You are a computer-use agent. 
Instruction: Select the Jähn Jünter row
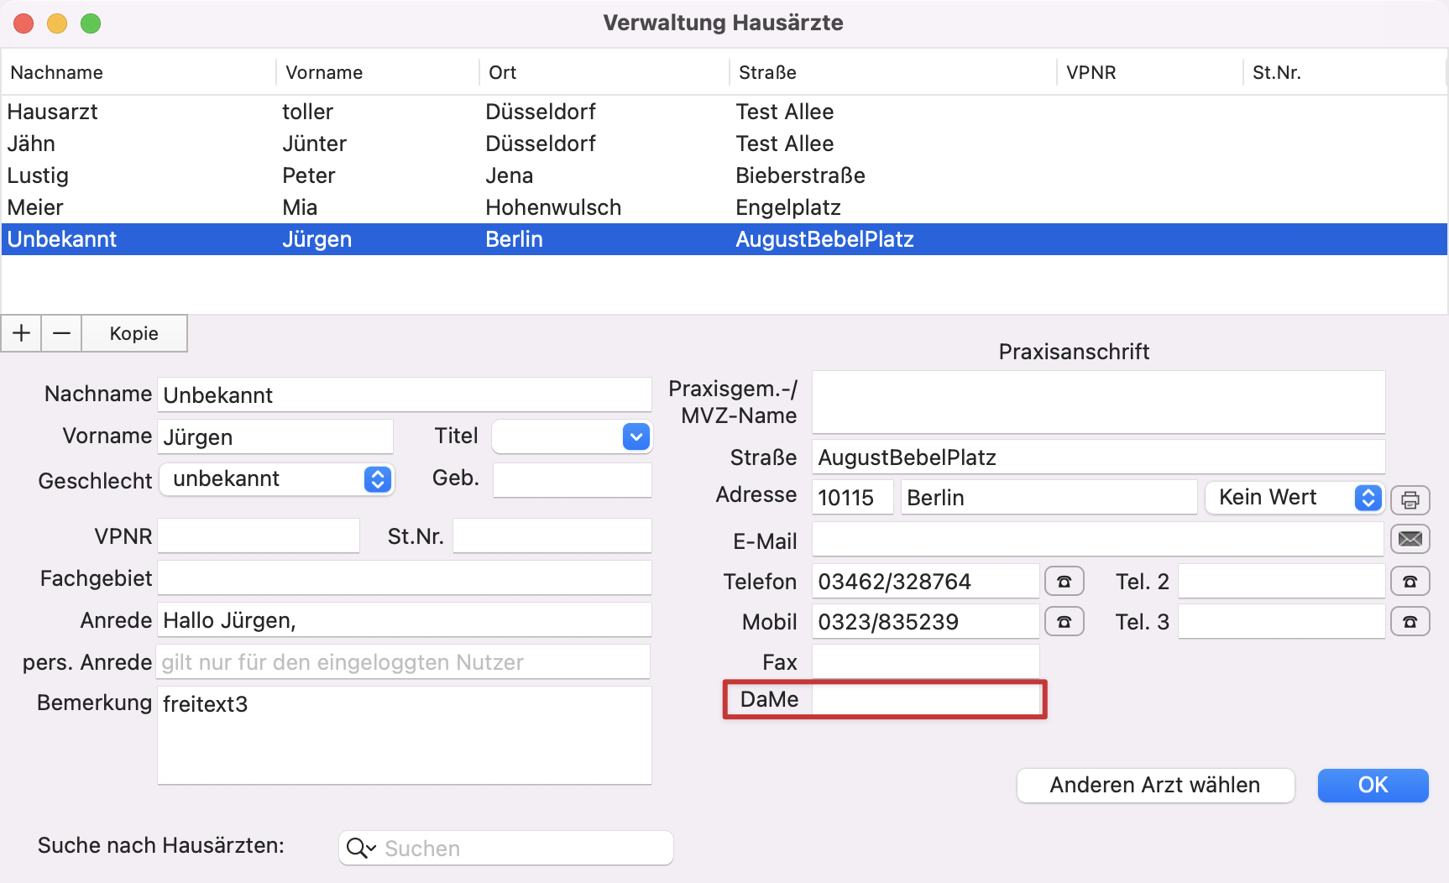point(724,144)
